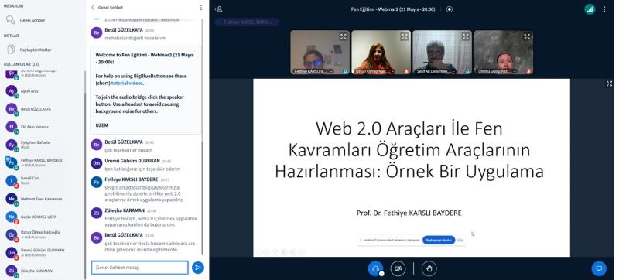619x280 pixels.
Task: Click the Paylaşmayı durdur button
Action: tap(439, 240)
